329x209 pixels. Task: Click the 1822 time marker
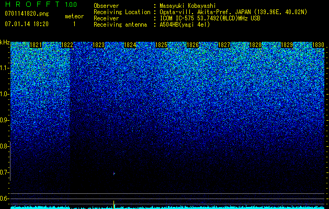point(67,45)
